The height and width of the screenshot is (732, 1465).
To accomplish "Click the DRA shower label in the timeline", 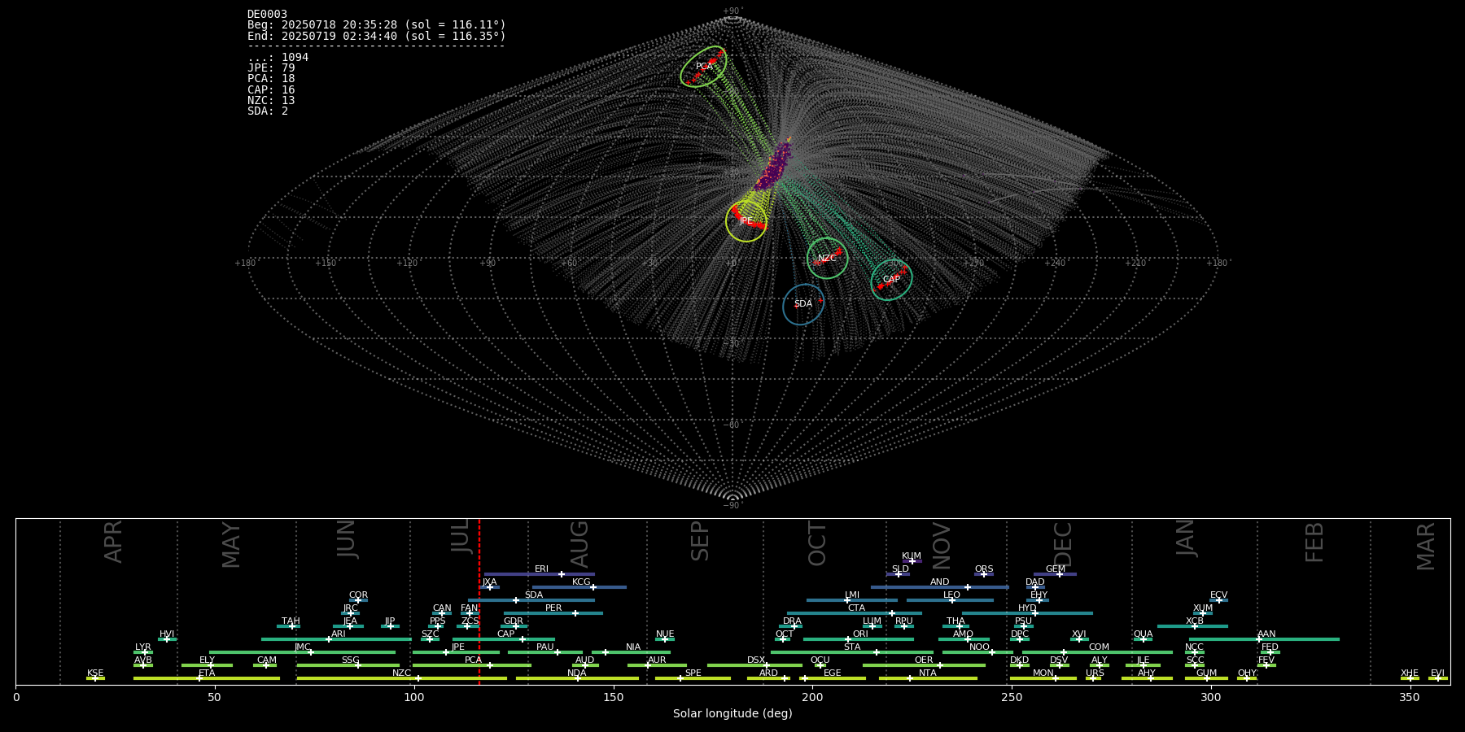I will point(792,621).
